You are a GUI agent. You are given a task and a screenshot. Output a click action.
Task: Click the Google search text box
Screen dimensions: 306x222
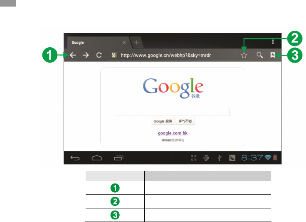pyautogui.click(x=173, y=112)
